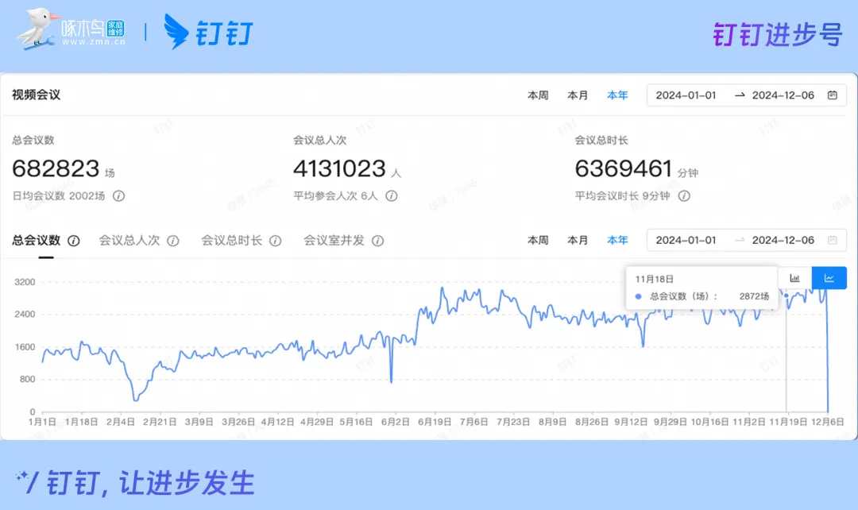Image resolution: width=858 pixels, height=510 pixels.
Task: Switch chart to line chart view
Action: [x=829, y=278]
